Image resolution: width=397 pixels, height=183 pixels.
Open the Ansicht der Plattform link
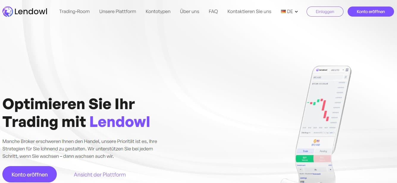100,174
